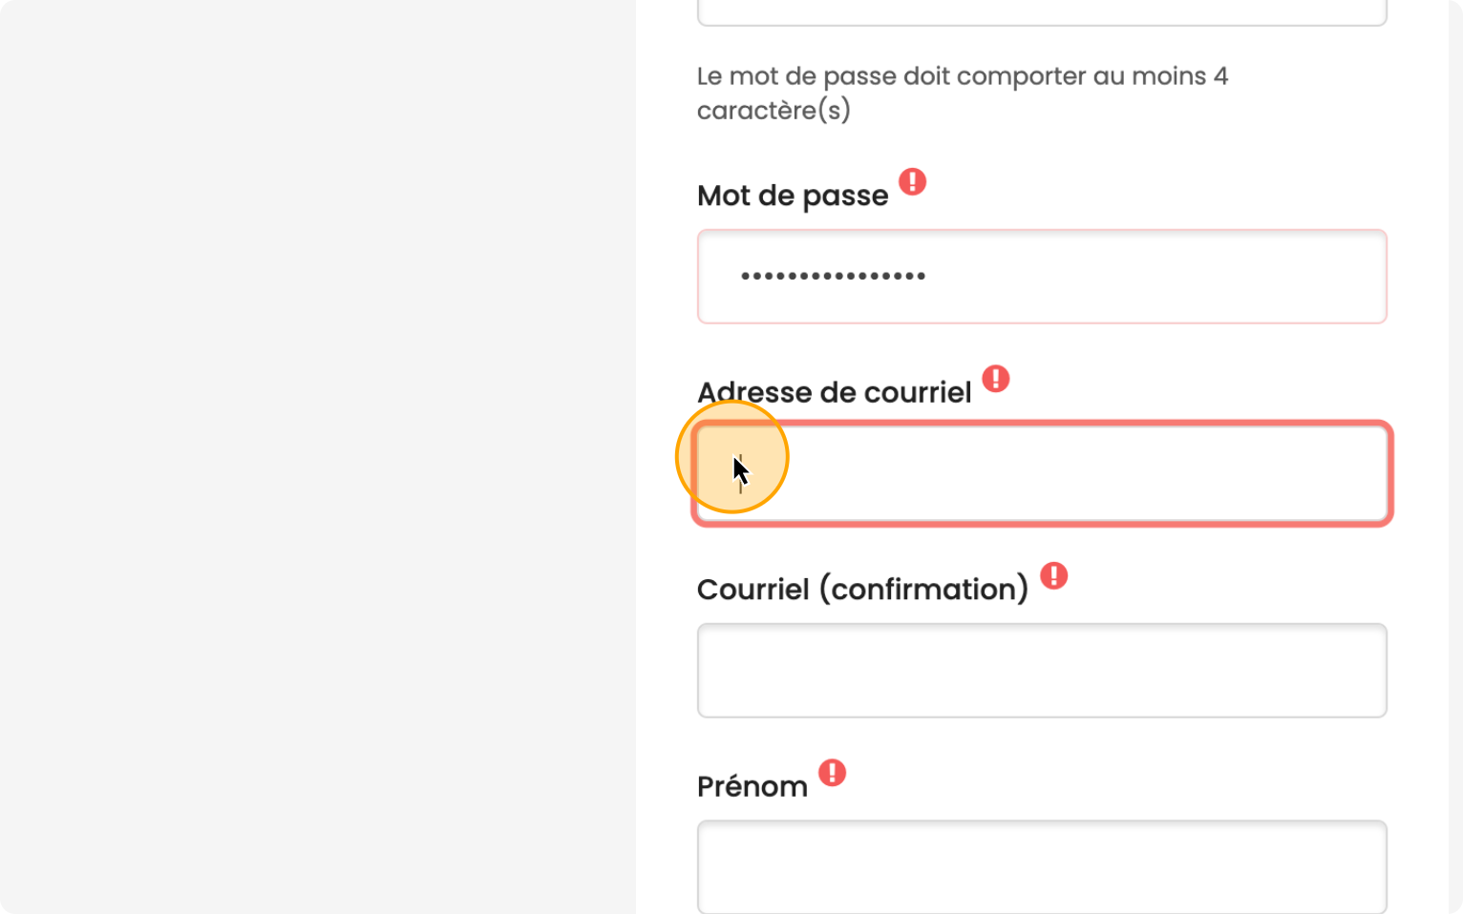The width and height of the screenshot is (1463, 914).
Task: Click the red exclamation icon after Courriel (confirmation)
Action: [x=1053, y=575]
